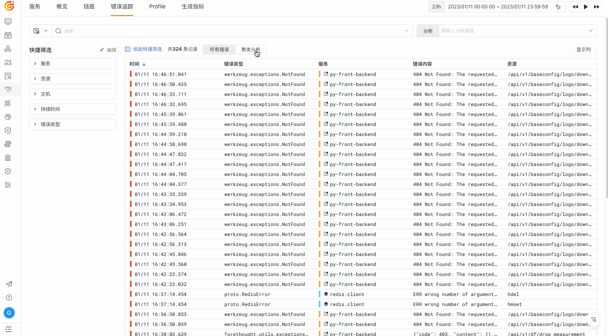Image resolution: width=608 pixels, height=336 pixels.
Task: Click the 错误内容 column header
Action: click(x=422, y=64)
